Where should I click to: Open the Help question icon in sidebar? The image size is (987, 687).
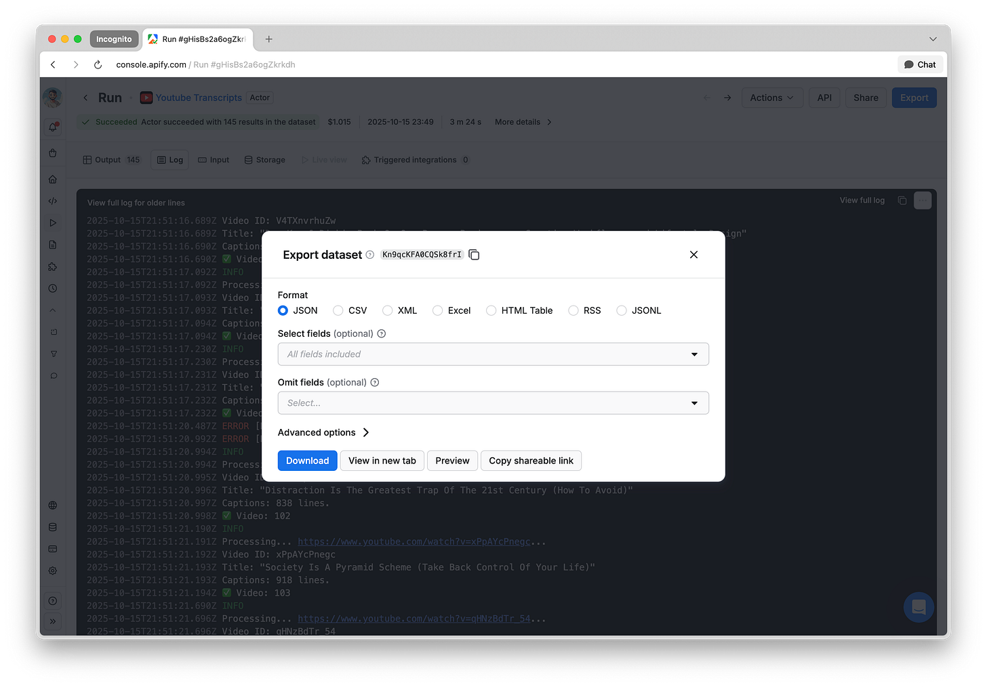[53, 601]
